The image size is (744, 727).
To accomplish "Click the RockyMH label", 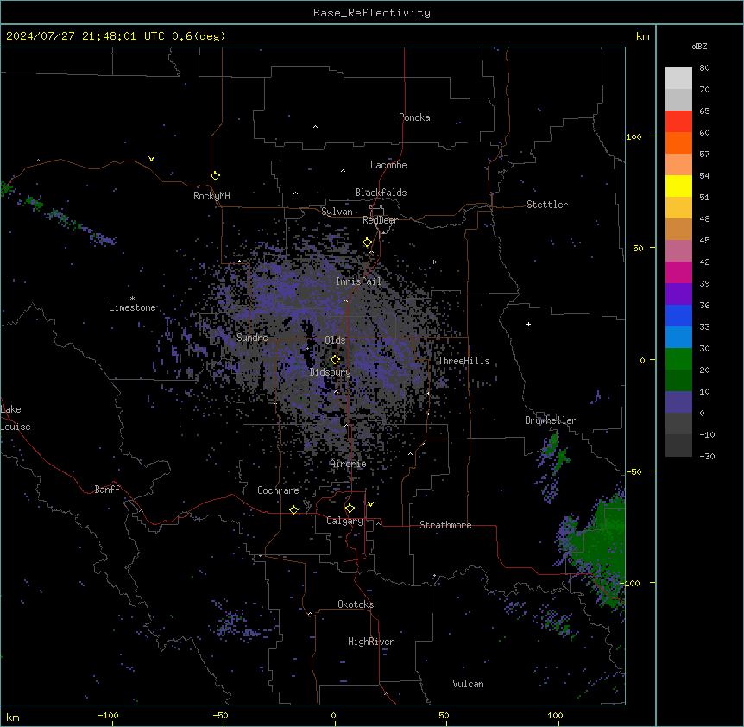I will coord(211,196).
